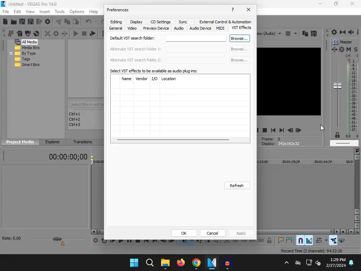The width and height of the screenshot is (361, 271).
Task: Toggle the Master fader lock icon
Action: [x=337, y=135]
